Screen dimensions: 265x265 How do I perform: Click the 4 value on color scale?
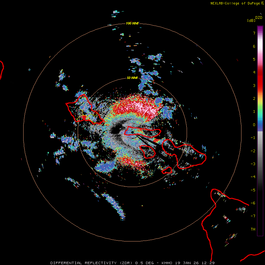254,72
